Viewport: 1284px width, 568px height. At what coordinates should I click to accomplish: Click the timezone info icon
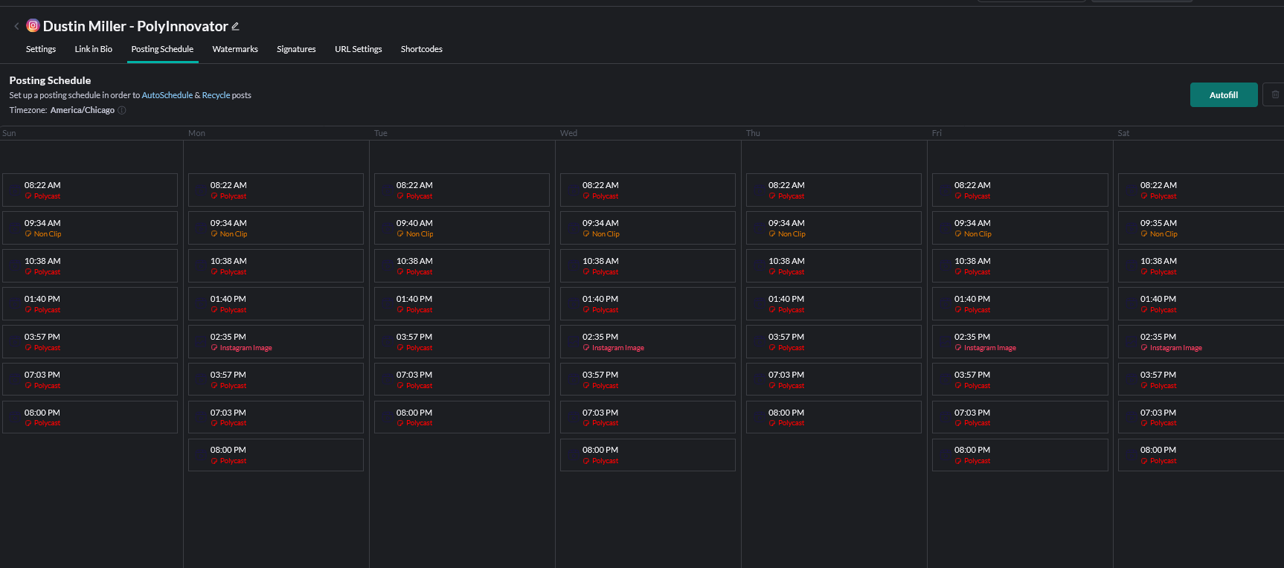122,110
